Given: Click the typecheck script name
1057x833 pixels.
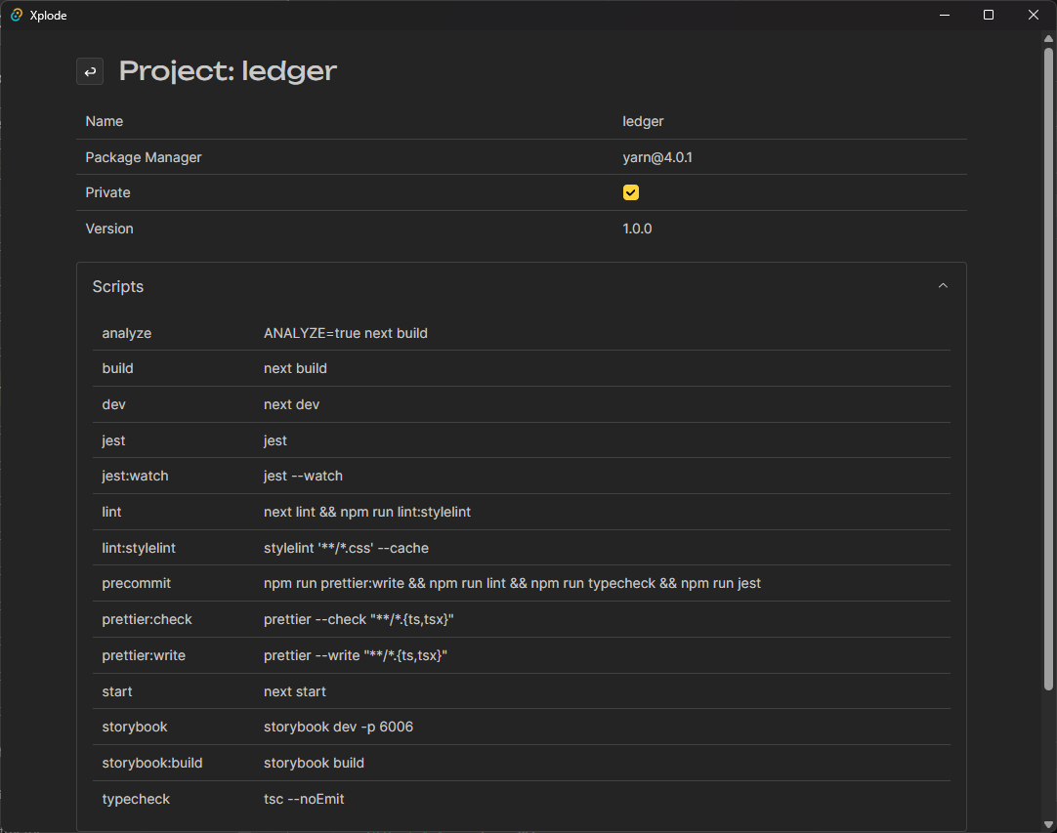Looking at the screenshot, I should click(x=136, y=799).
